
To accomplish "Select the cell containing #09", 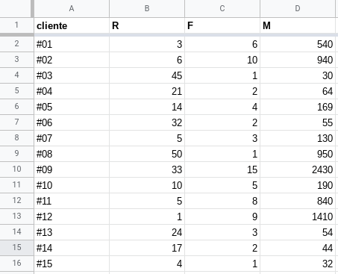I will pos(72,169).
